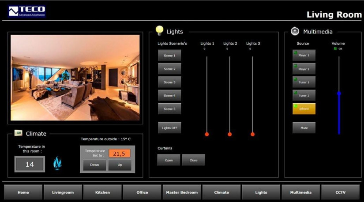Mute the living room audio
This screenshot has width=364, height=202.
tap(304, 128)
